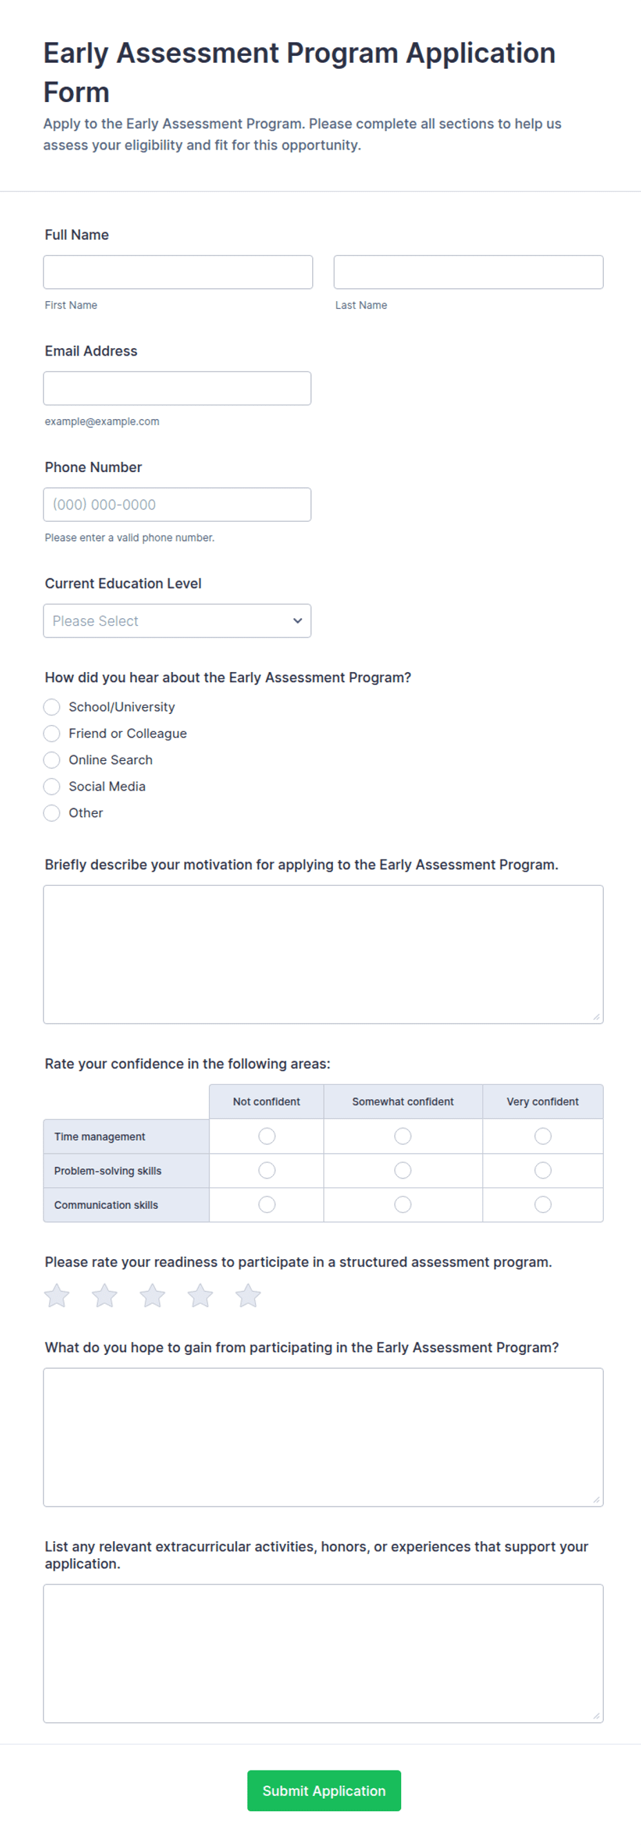Mark Time management as Very confident
This screenshot has height=1845, width=641.
tap(543, 1136)
